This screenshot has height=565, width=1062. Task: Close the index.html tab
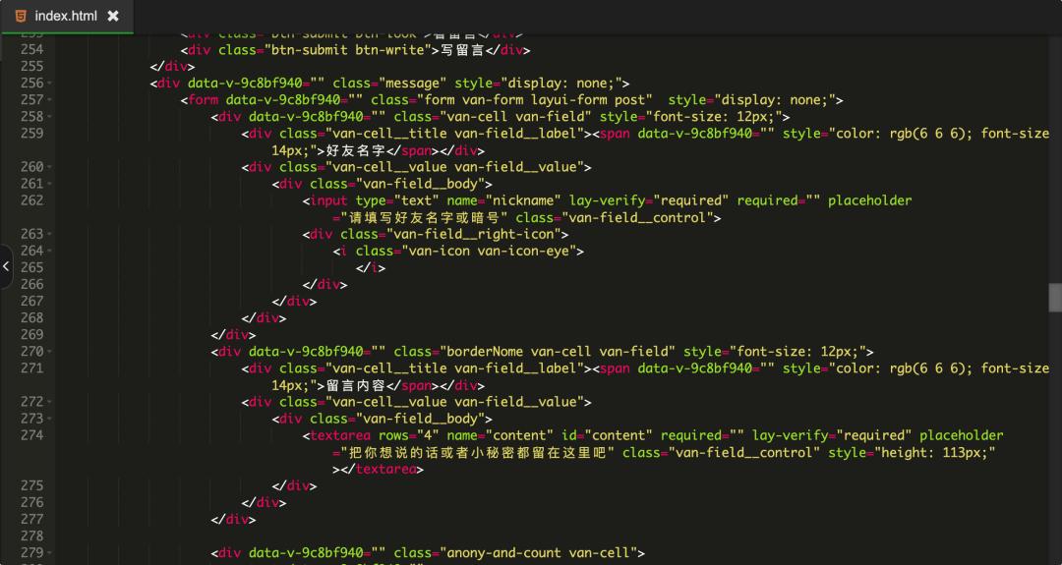coord(113,16)
